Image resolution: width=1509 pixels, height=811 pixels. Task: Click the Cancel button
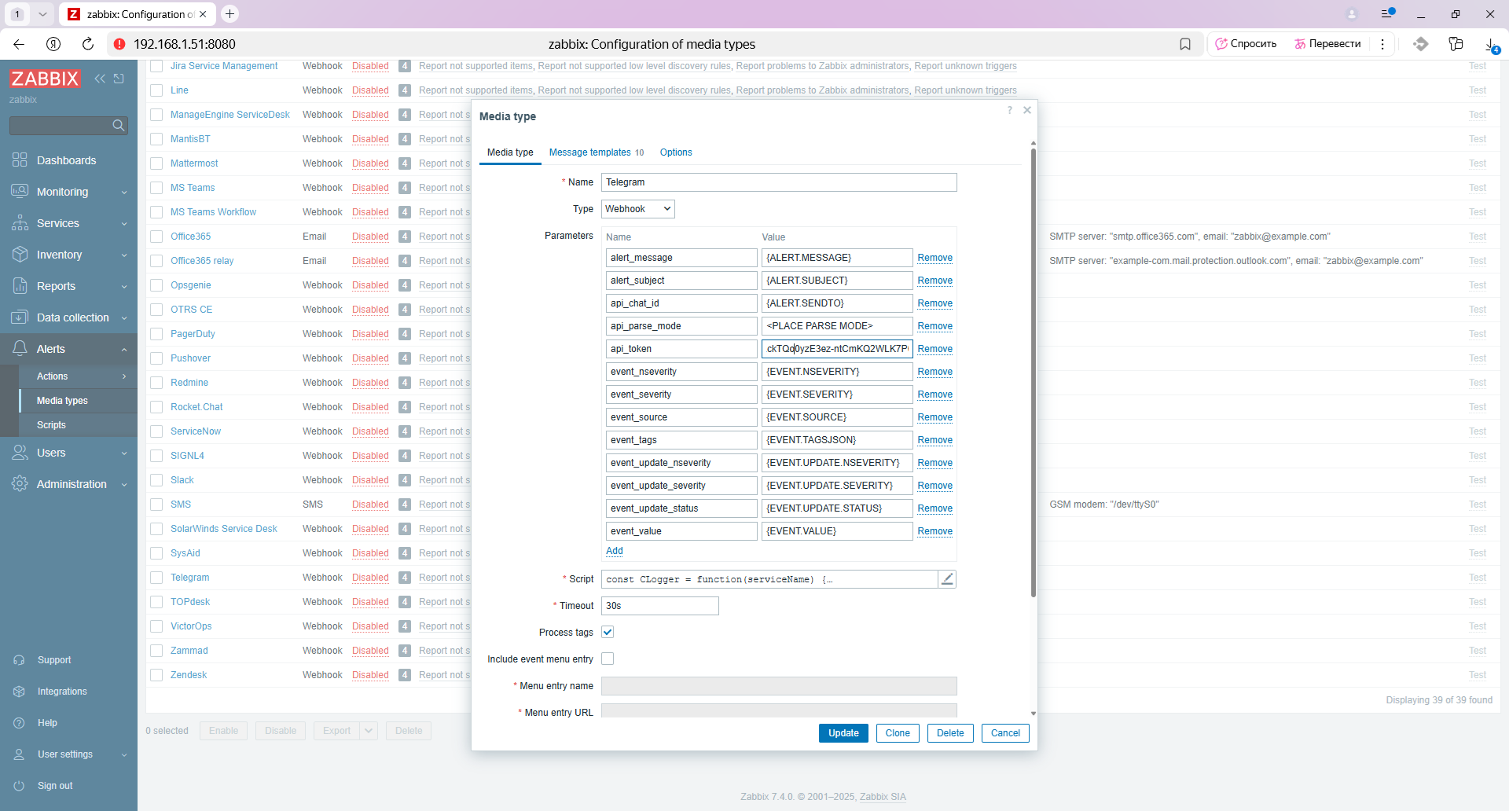pos(1005,733)
